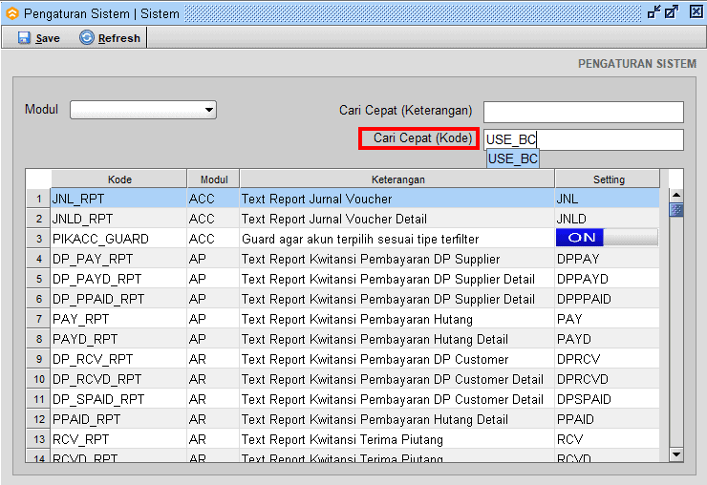Click the PAYD setting value
This screenshot has height=485, width=707.
pyautogui.click(x=574, y=339)
